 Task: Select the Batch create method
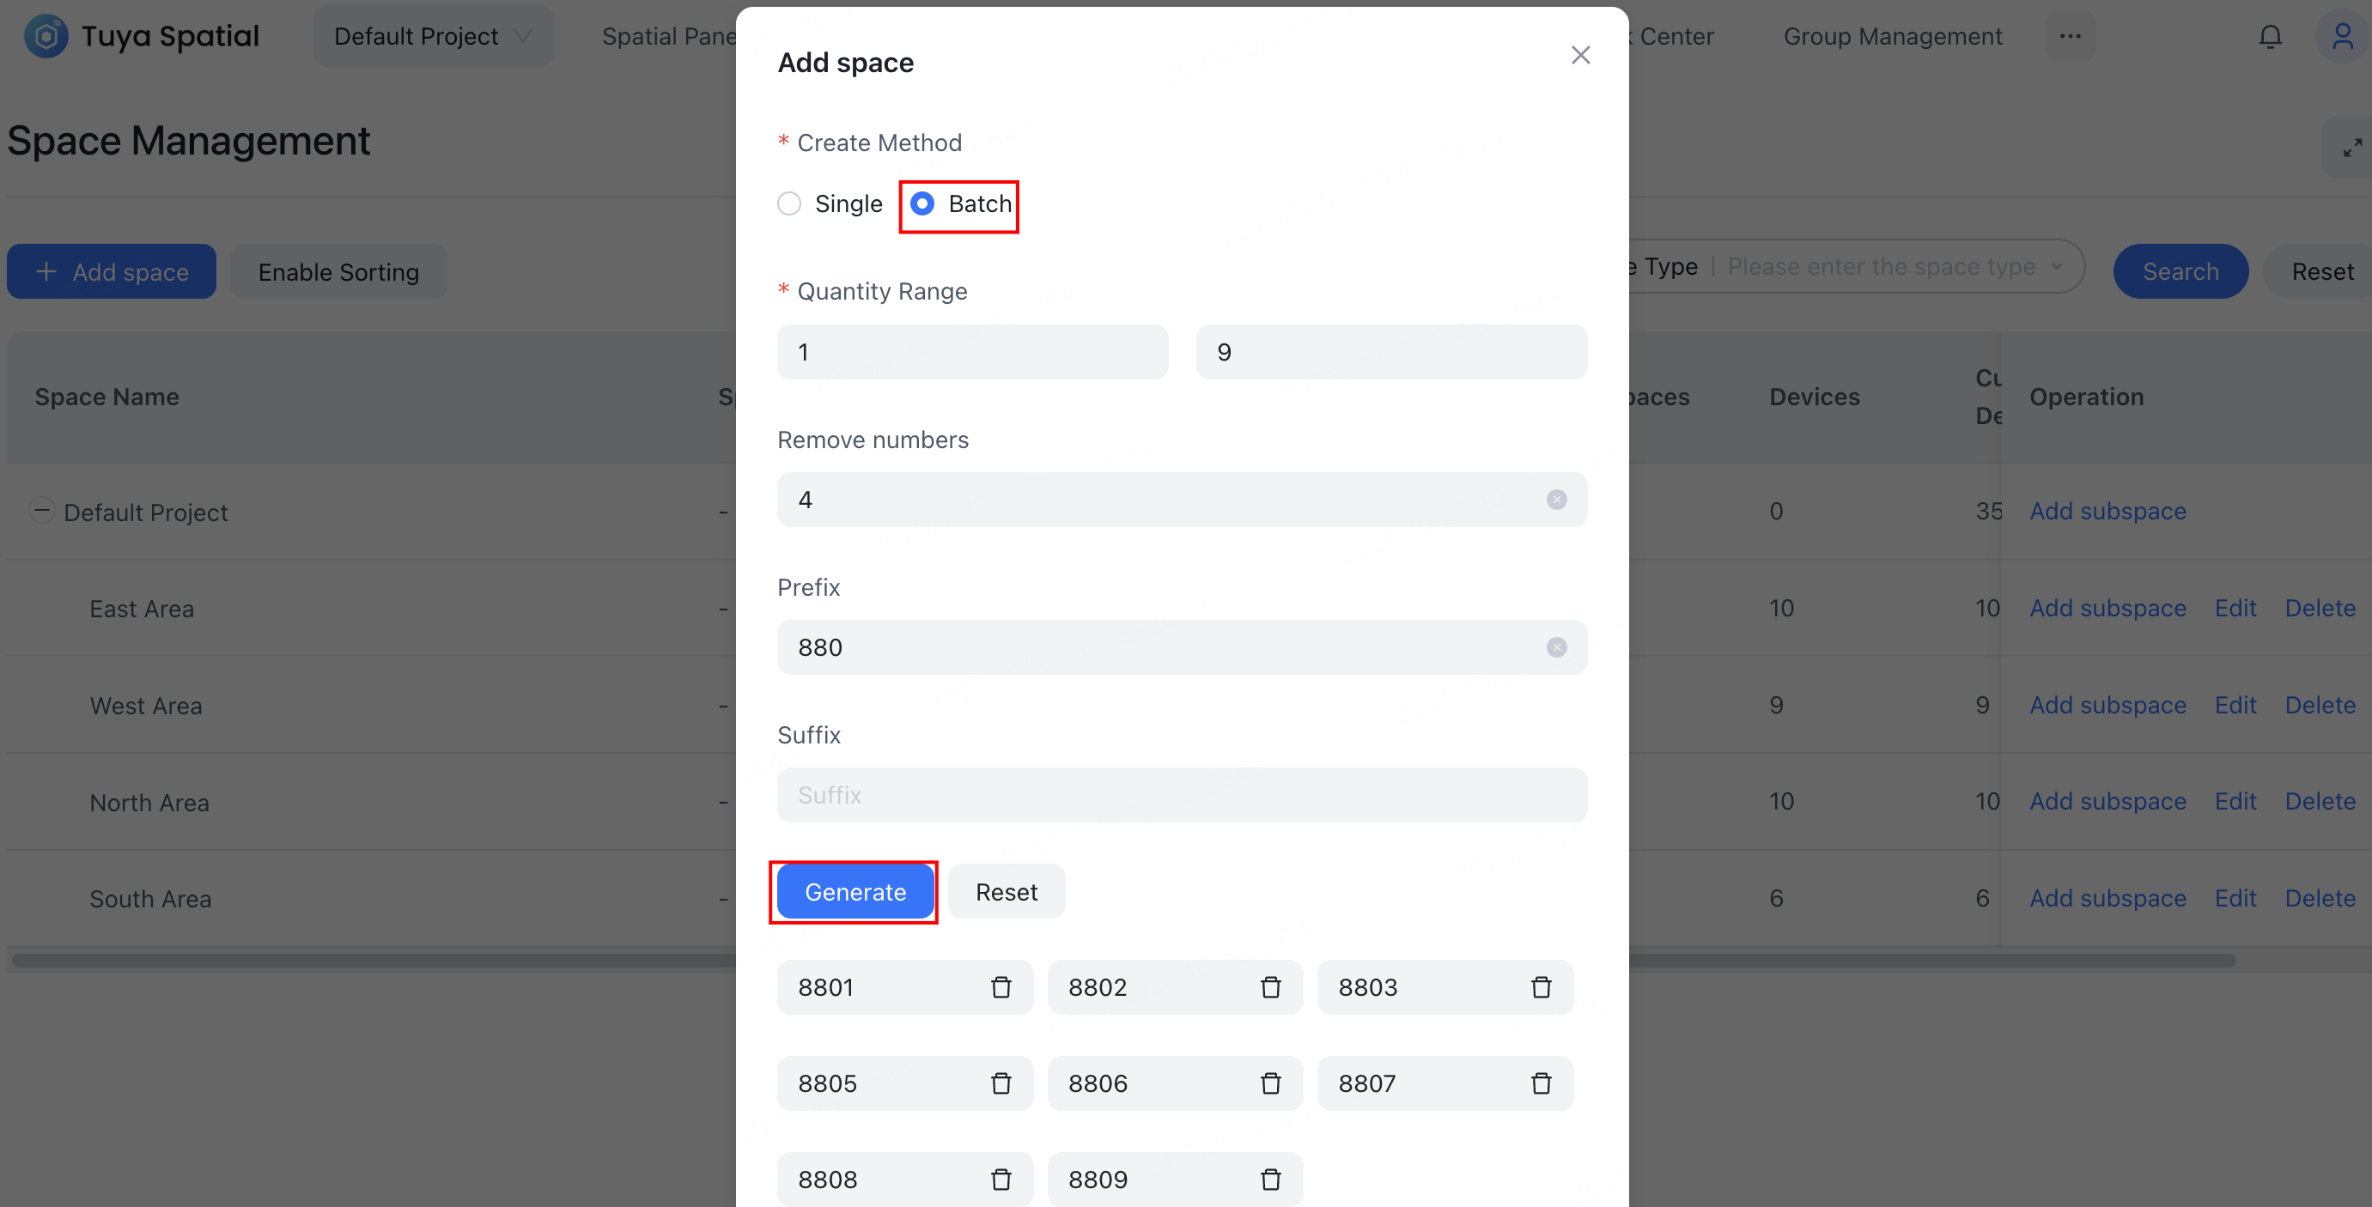[921, 203]
